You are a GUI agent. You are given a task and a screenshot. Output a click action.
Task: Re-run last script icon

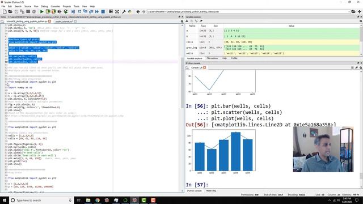click(x=66, y=11)
